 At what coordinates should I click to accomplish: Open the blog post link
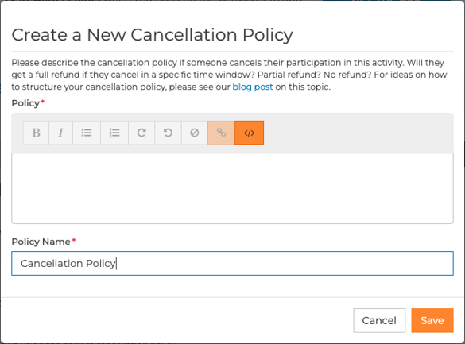252,87
